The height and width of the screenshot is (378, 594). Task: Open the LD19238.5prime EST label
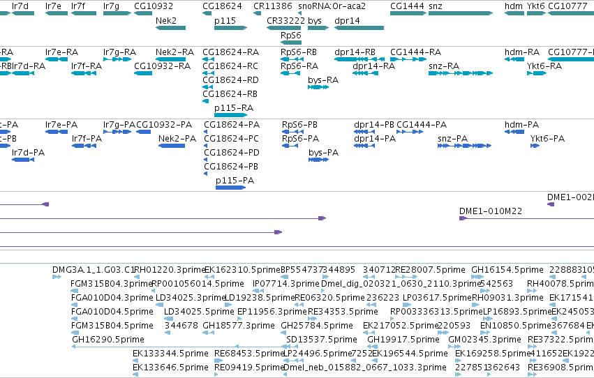(x=260, y=298)
